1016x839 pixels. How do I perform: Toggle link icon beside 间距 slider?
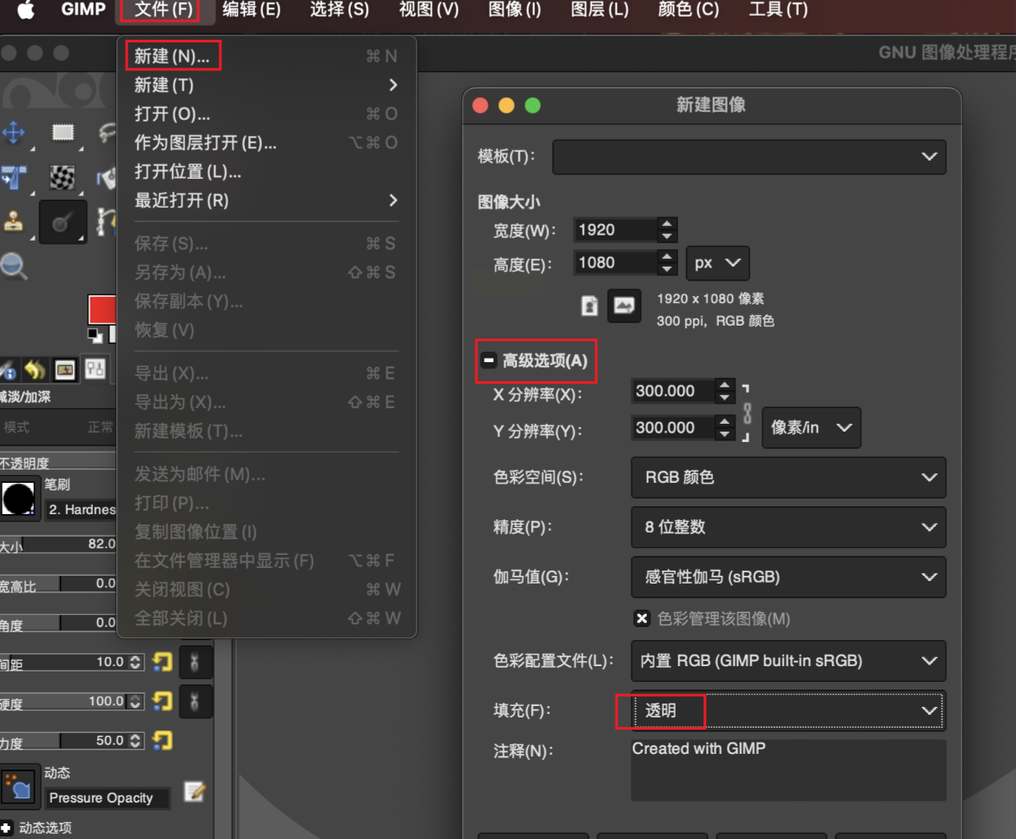coord(195,662)
